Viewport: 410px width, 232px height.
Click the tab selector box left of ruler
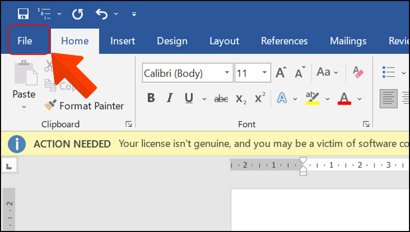pos(9,166)
